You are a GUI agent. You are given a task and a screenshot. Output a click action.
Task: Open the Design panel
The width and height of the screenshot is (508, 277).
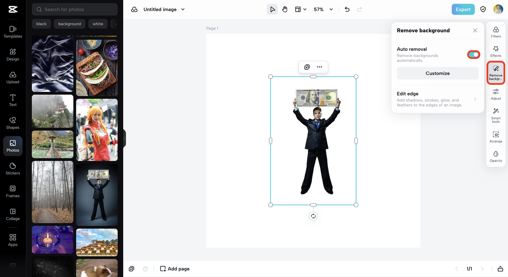tap(13, 55)
